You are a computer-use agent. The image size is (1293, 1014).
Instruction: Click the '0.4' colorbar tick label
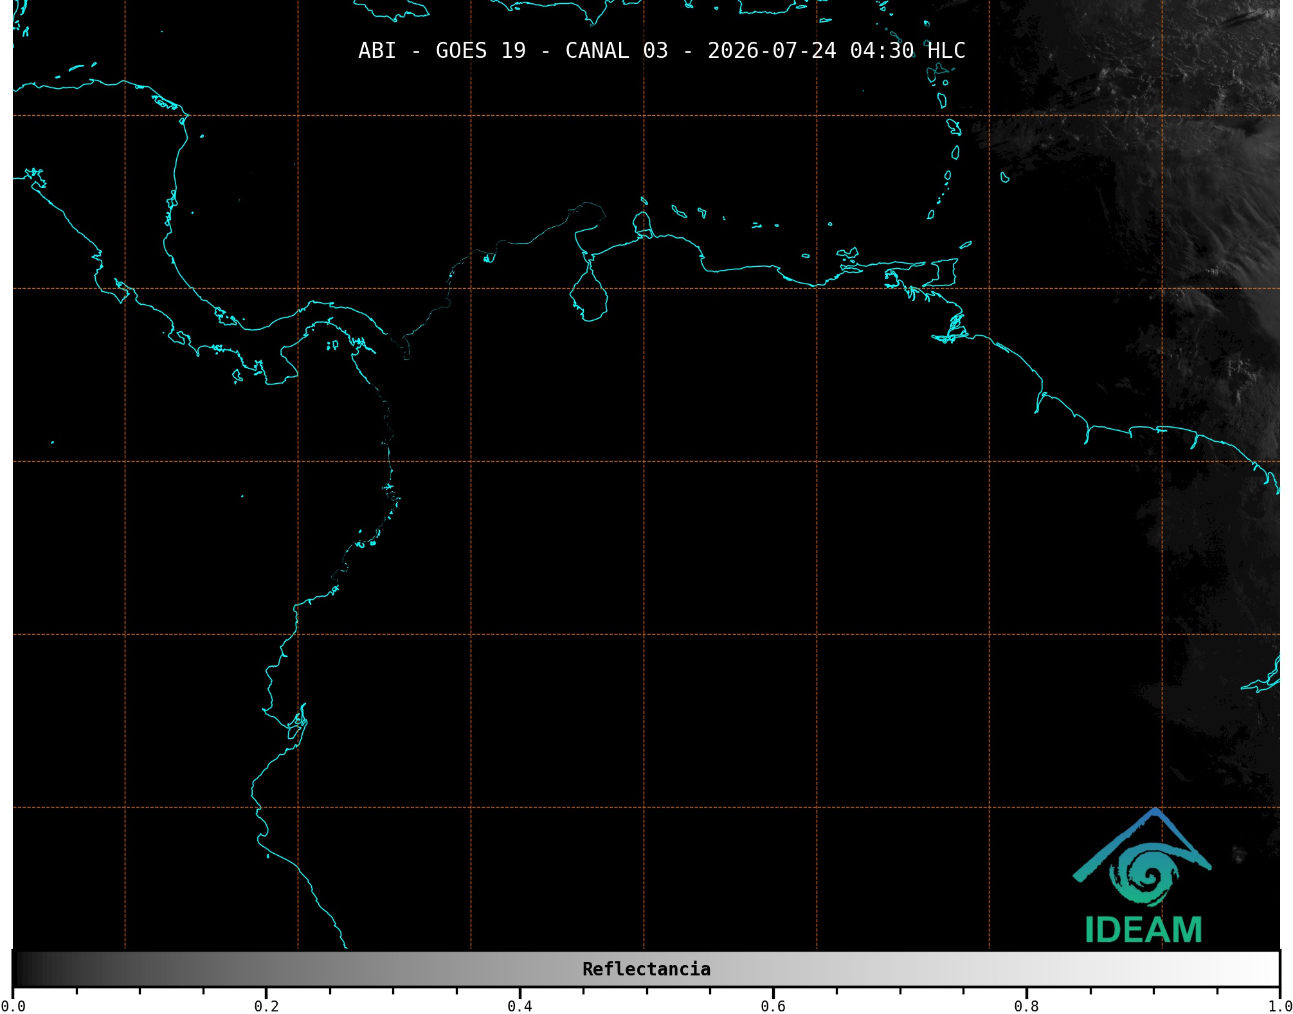tap(520, 1006)
